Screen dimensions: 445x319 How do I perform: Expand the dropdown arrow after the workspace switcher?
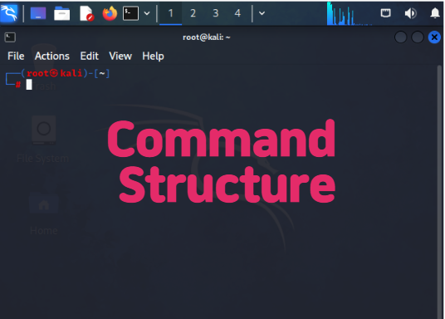tap(262, 13)
